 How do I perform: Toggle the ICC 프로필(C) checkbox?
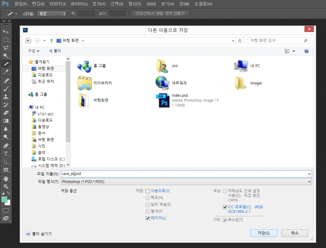(225, 207)
